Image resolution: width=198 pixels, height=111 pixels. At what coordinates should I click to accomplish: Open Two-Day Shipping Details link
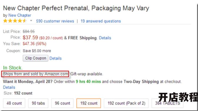click(9, 87)
